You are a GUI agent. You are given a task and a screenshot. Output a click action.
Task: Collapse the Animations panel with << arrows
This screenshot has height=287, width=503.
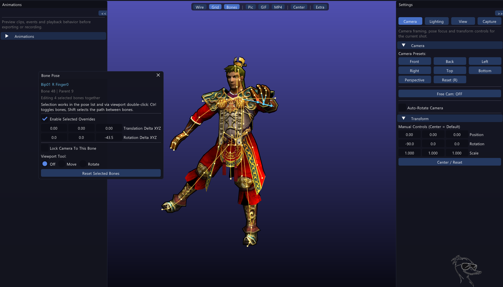(103, 13)
